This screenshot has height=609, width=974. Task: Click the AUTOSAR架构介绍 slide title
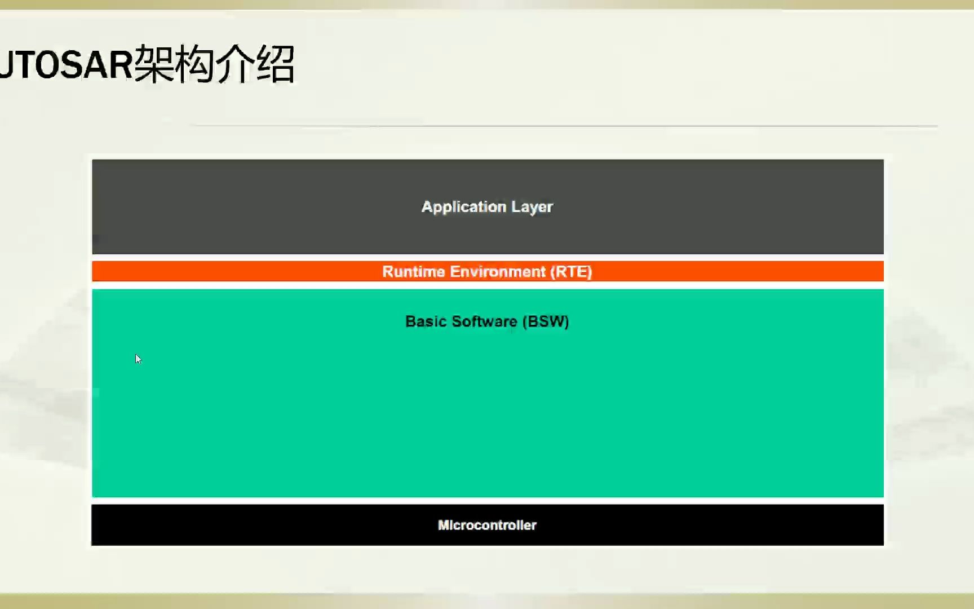point(147,64)
